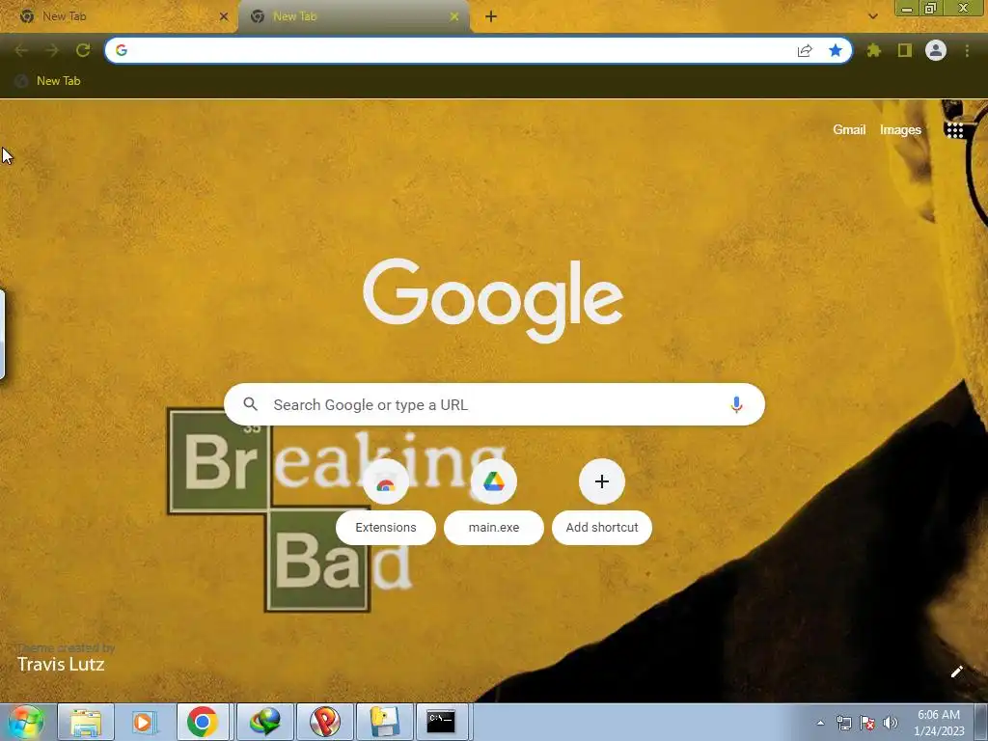Select the second New Tab
The image size is (988, 741).
tap(354, 17)
